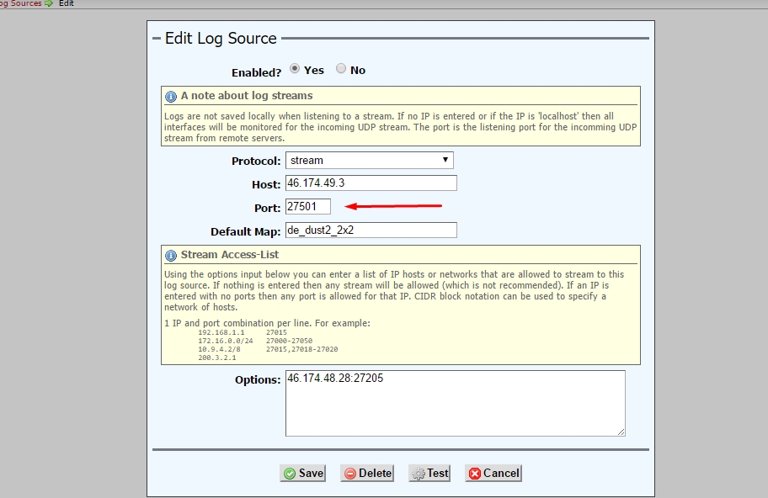
Task: Click the green breadcrumb arrow icon
Action: coord(50,3)
